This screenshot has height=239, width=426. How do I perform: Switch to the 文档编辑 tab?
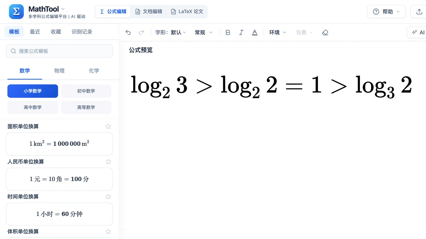[x=148, y=12]
